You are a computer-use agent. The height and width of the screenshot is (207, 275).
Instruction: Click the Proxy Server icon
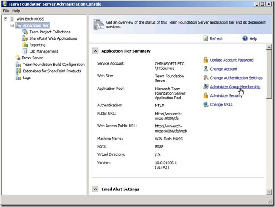[18, 58]
